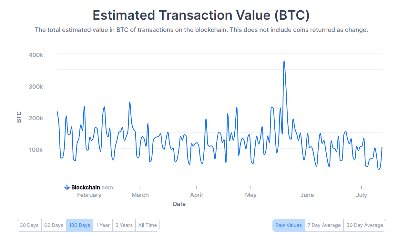408x243 pixels.
Task: Click the highlighted 180 Days option
Action: (79, 225)
